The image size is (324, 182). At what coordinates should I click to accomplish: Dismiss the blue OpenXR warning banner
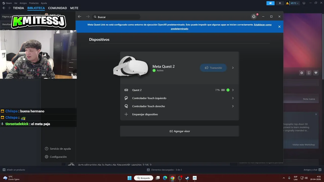pos(279,27)
